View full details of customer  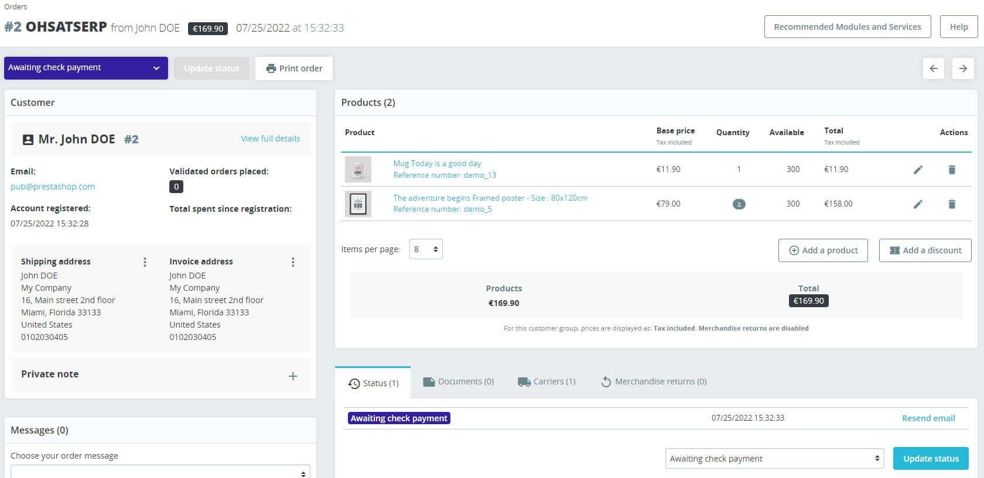pos(271,139)
